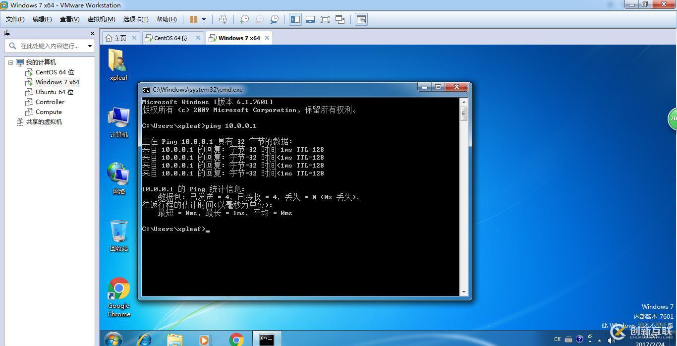Click the cmd vertical scrollbar thumb
The width and height of the screenshot is (677, 346).
464,114
